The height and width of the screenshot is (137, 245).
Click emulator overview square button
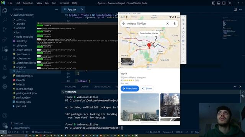click(183, 57)
